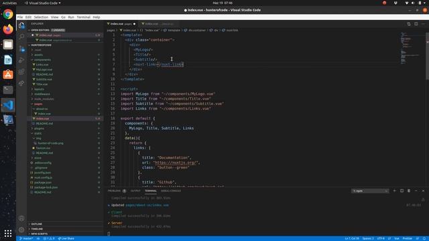Viewport: 429px width, 241px height.
Task: Collapse the pages folder
Action: click(x=38, y=104)
